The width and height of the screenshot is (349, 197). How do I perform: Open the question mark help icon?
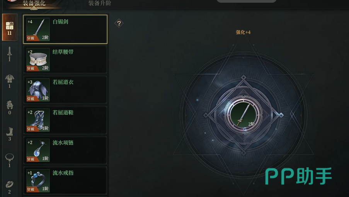pyautogui.click(x=119, y=23)
